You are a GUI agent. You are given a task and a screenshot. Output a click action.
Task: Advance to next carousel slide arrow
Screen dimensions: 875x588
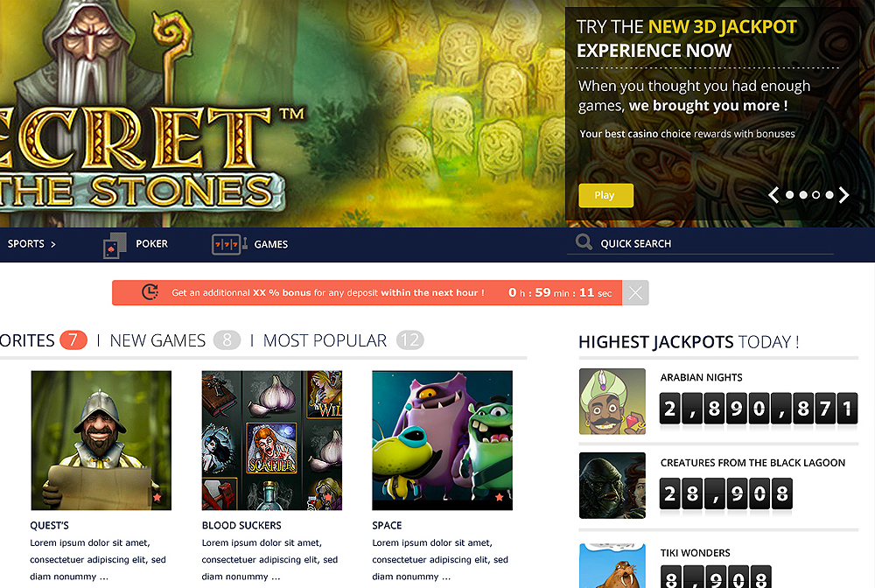[843, 195]
